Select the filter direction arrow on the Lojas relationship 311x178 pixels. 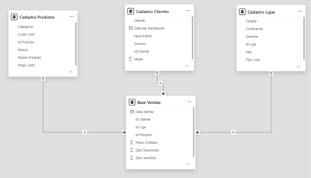233,133
